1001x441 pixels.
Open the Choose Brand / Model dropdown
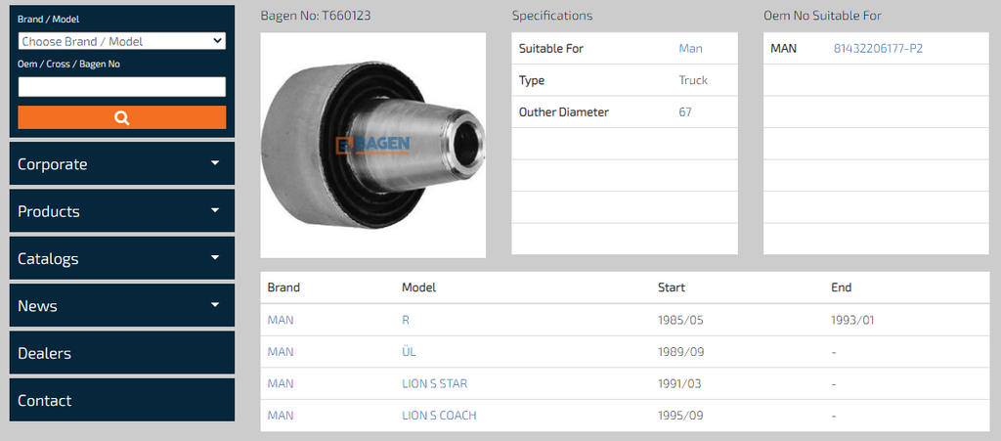tap(122, 41)
